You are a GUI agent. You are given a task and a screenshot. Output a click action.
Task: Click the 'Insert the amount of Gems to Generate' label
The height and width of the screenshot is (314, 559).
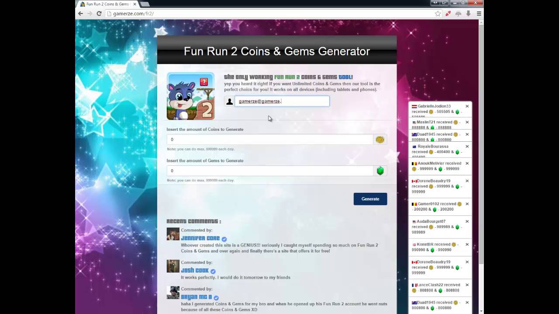pos(205,161)
